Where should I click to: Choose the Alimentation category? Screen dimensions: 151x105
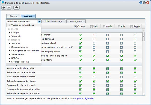click(23, 55)
